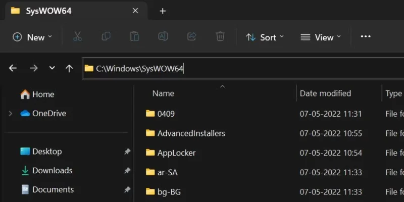
Task: Add a new tab with plus
Action: (163, 11)
